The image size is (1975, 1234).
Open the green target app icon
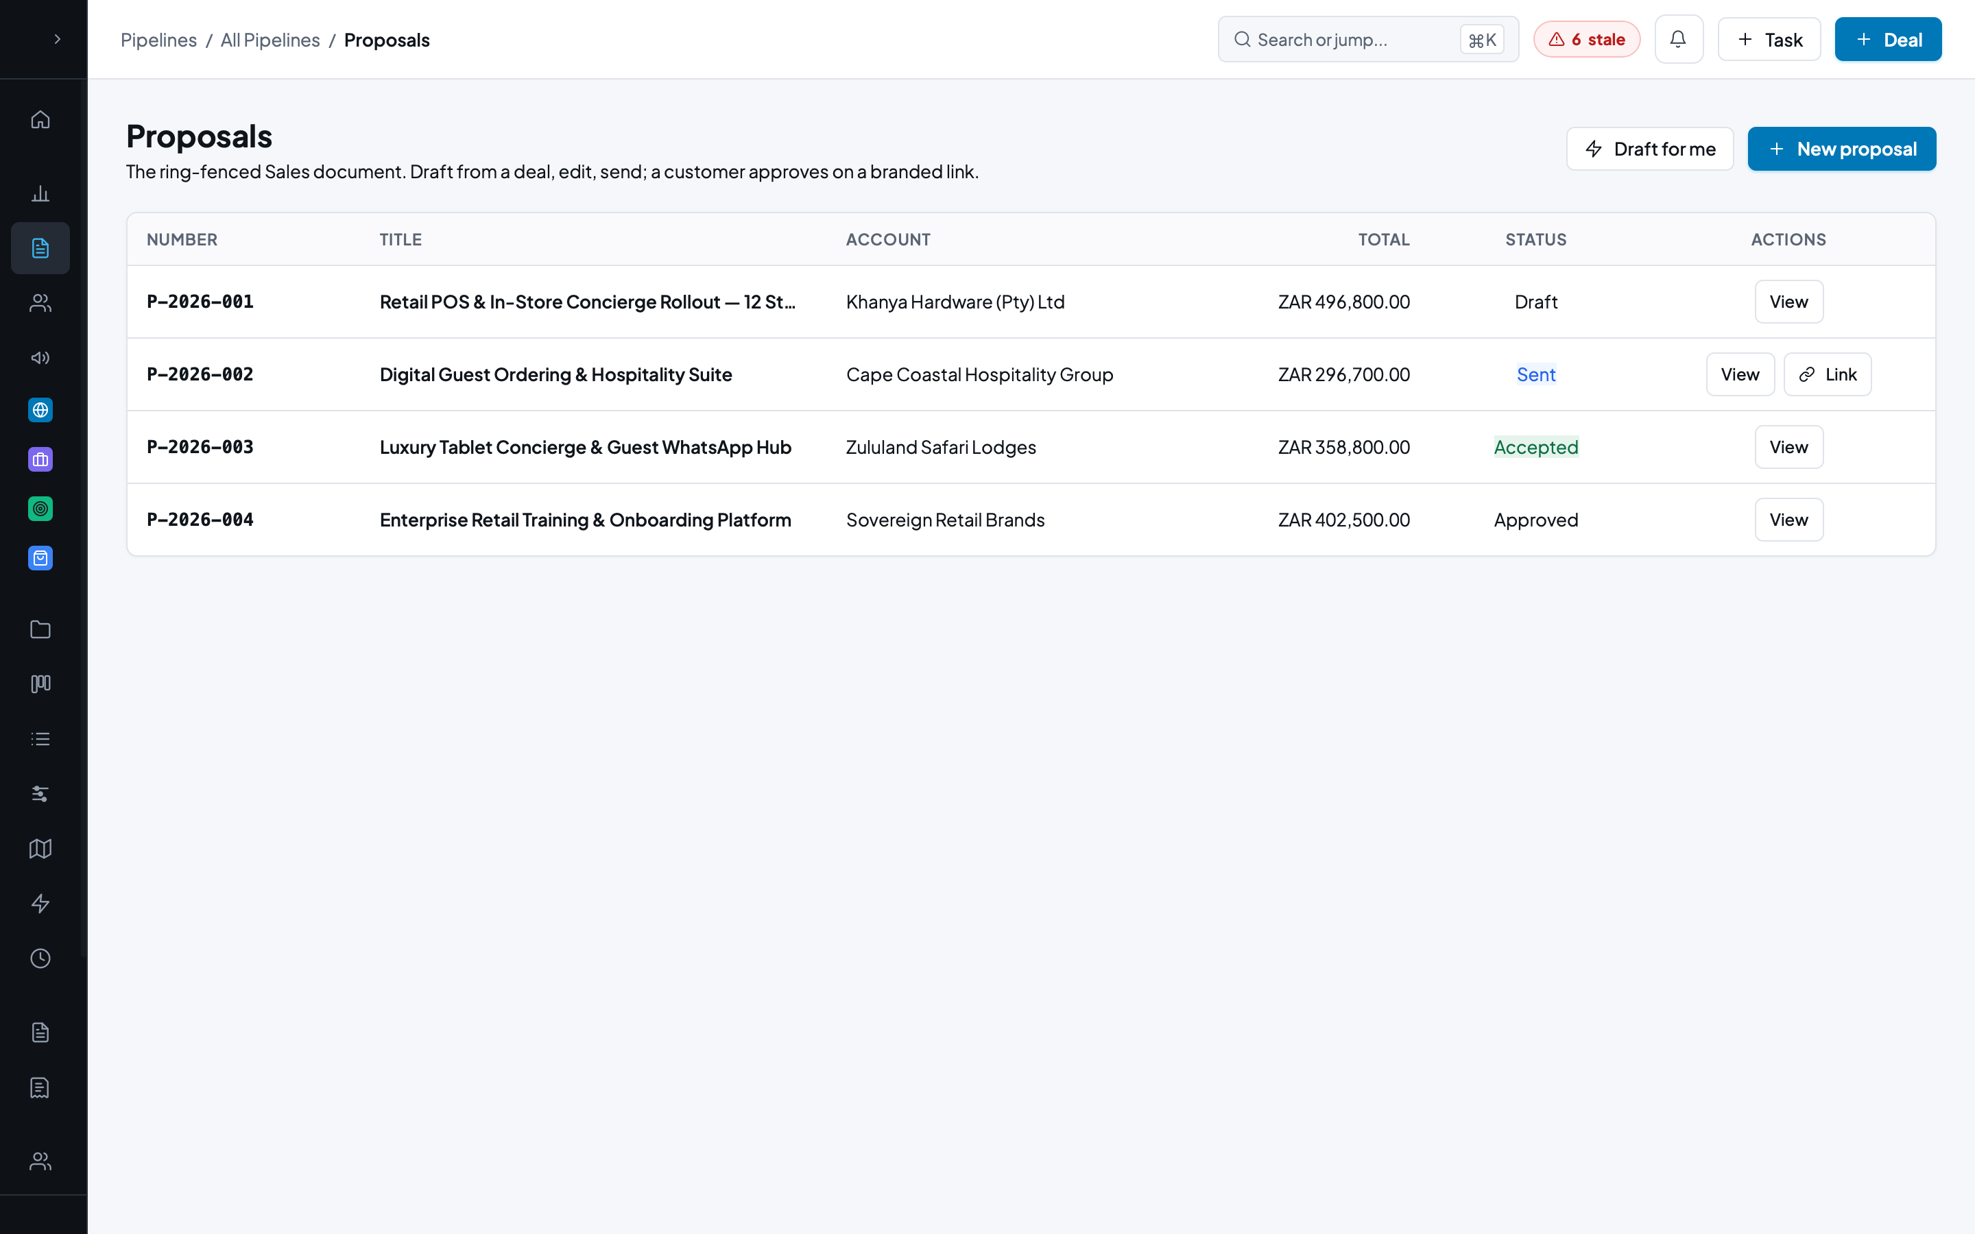[x=40, y=509]
